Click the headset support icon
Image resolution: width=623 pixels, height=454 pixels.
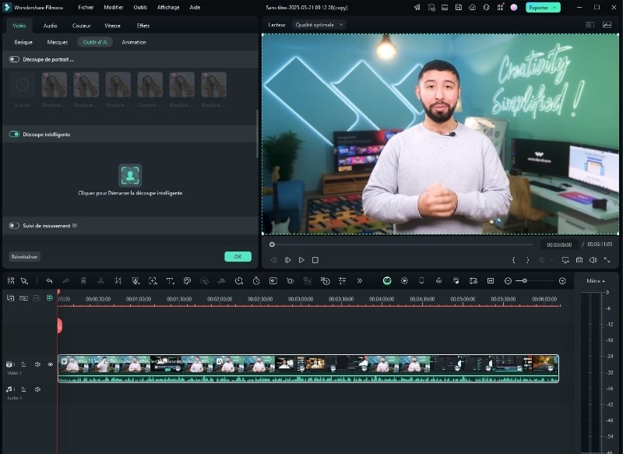pos(486,7)
